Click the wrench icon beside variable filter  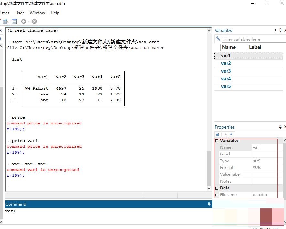point(218,39)
